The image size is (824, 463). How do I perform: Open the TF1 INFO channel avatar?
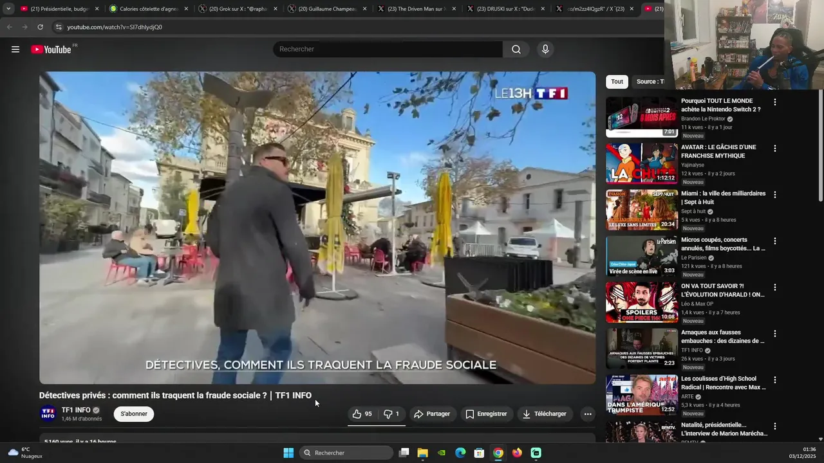click(48, 414)
